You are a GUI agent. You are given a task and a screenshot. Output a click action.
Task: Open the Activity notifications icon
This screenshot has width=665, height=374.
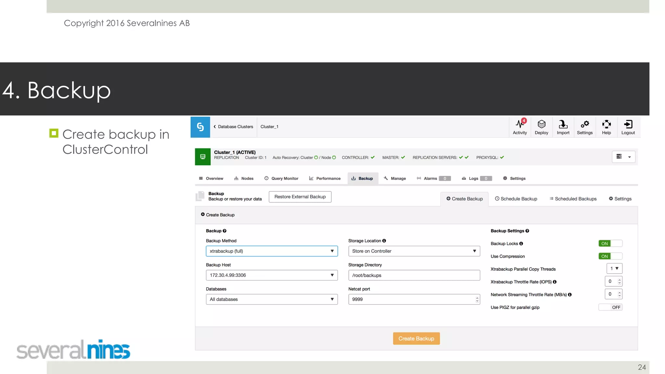tap(520, 127)
